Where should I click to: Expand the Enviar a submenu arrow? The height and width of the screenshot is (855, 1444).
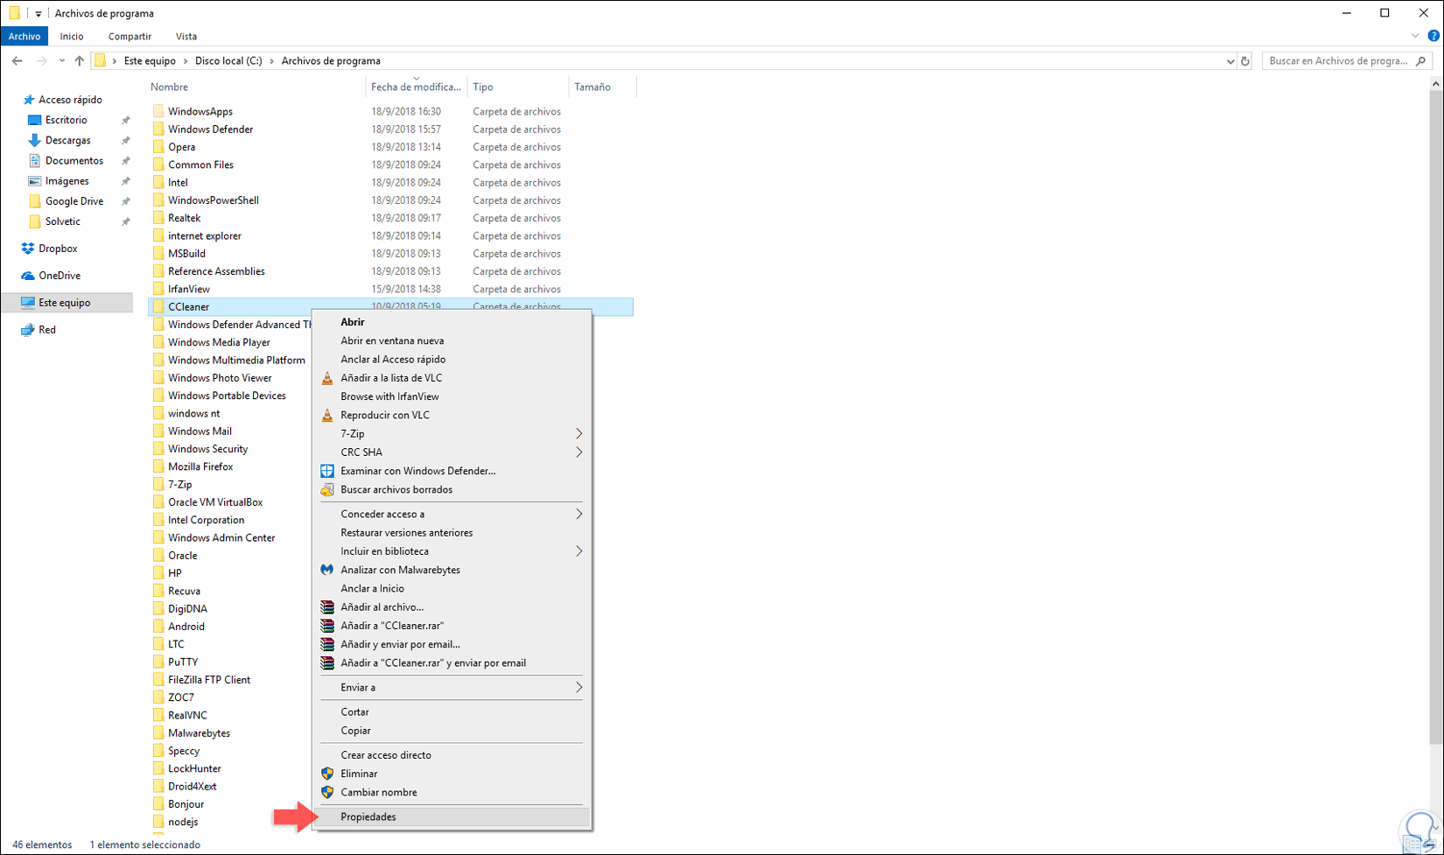(578, 688)
